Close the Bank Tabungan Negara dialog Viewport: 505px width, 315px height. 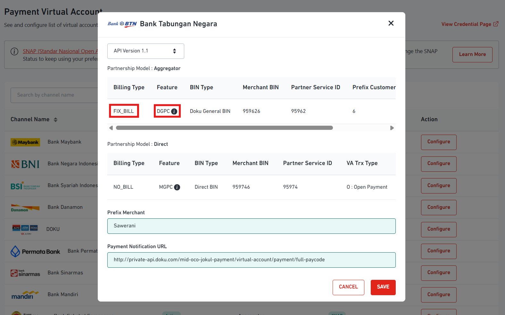coord(391,23)
